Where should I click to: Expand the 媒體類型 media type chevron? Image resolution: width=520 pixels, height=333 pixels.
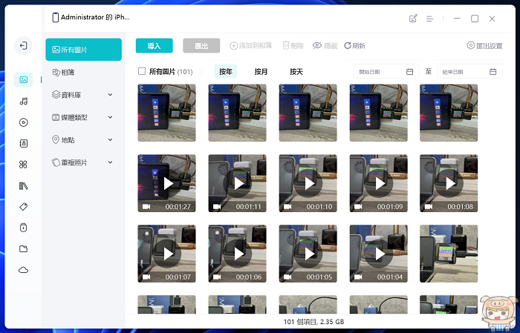coord(111,117)
